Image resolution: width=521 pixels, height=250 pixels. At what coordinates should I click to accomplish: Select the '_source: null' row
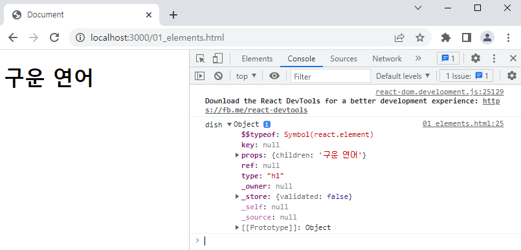pyautogui.click(x=269, y=217)
